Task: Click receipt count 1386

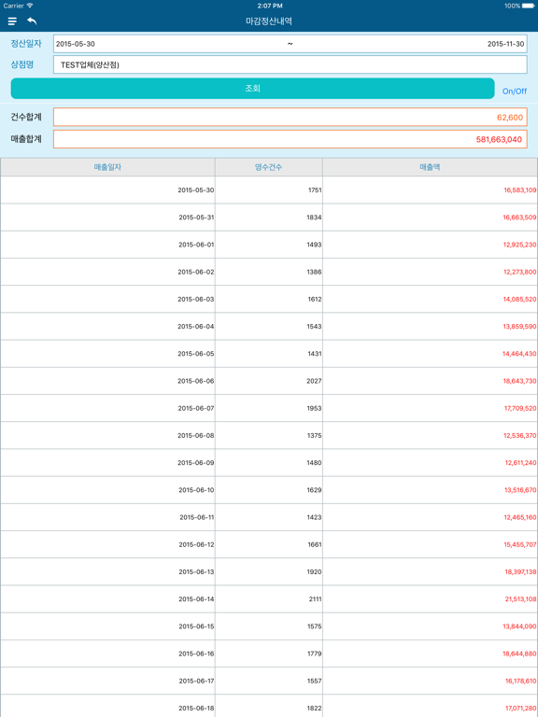Action: tap(314, 272)
